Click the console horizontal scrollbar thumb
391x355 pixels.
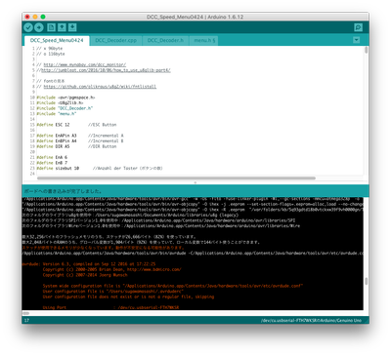click(26, 313)
